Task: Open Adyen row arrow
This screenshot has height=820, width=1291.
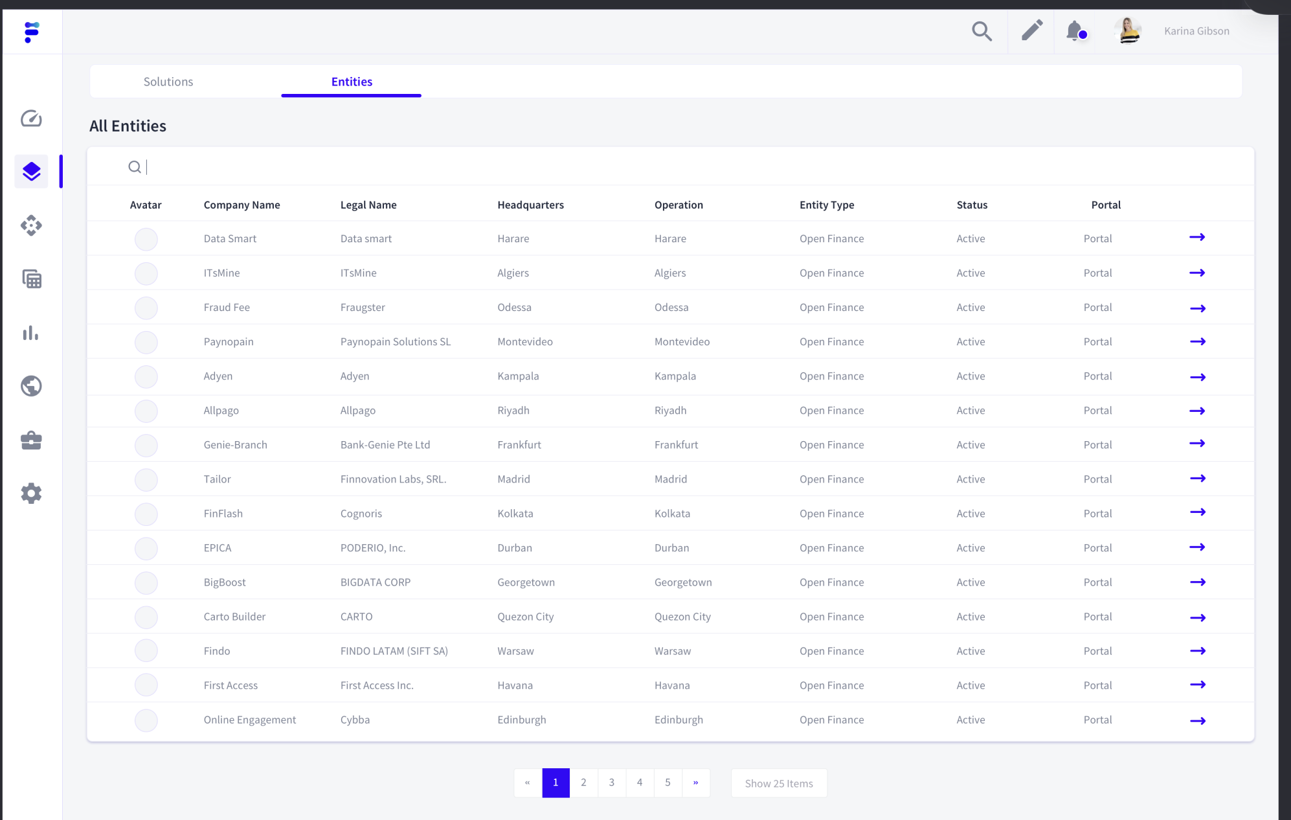Action: 1198,377
